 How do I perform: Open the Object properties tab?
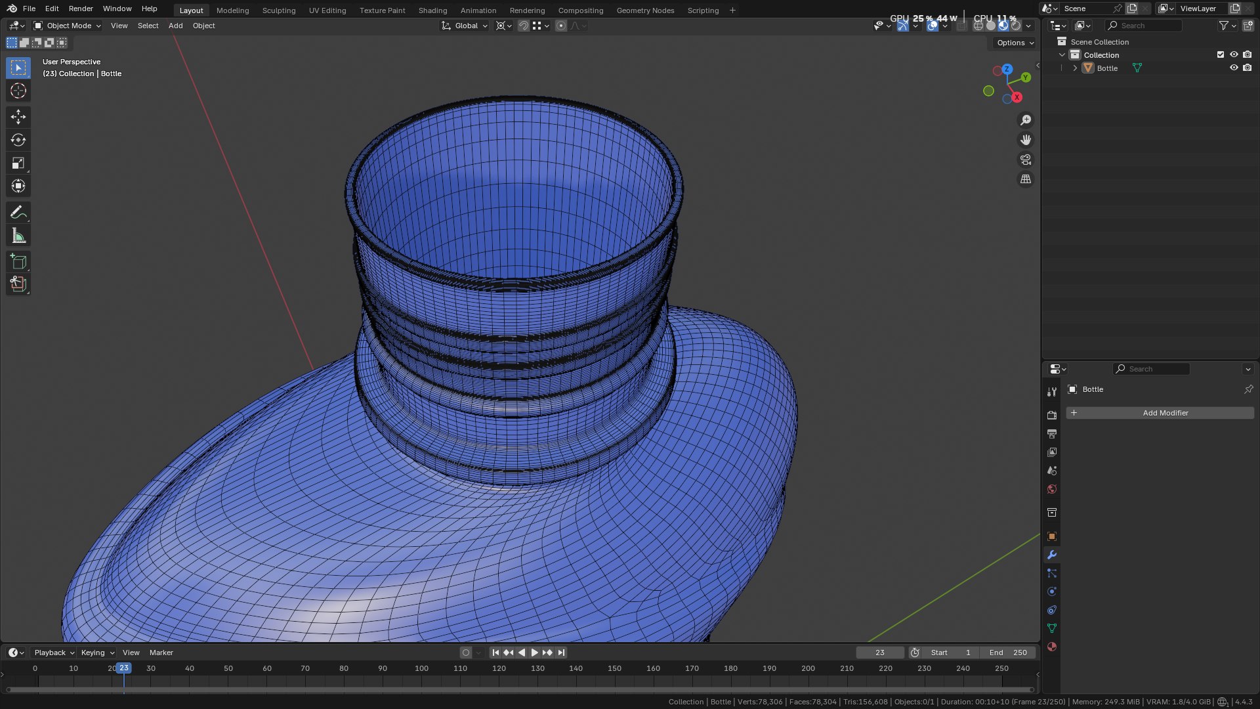pos(1052,536)
